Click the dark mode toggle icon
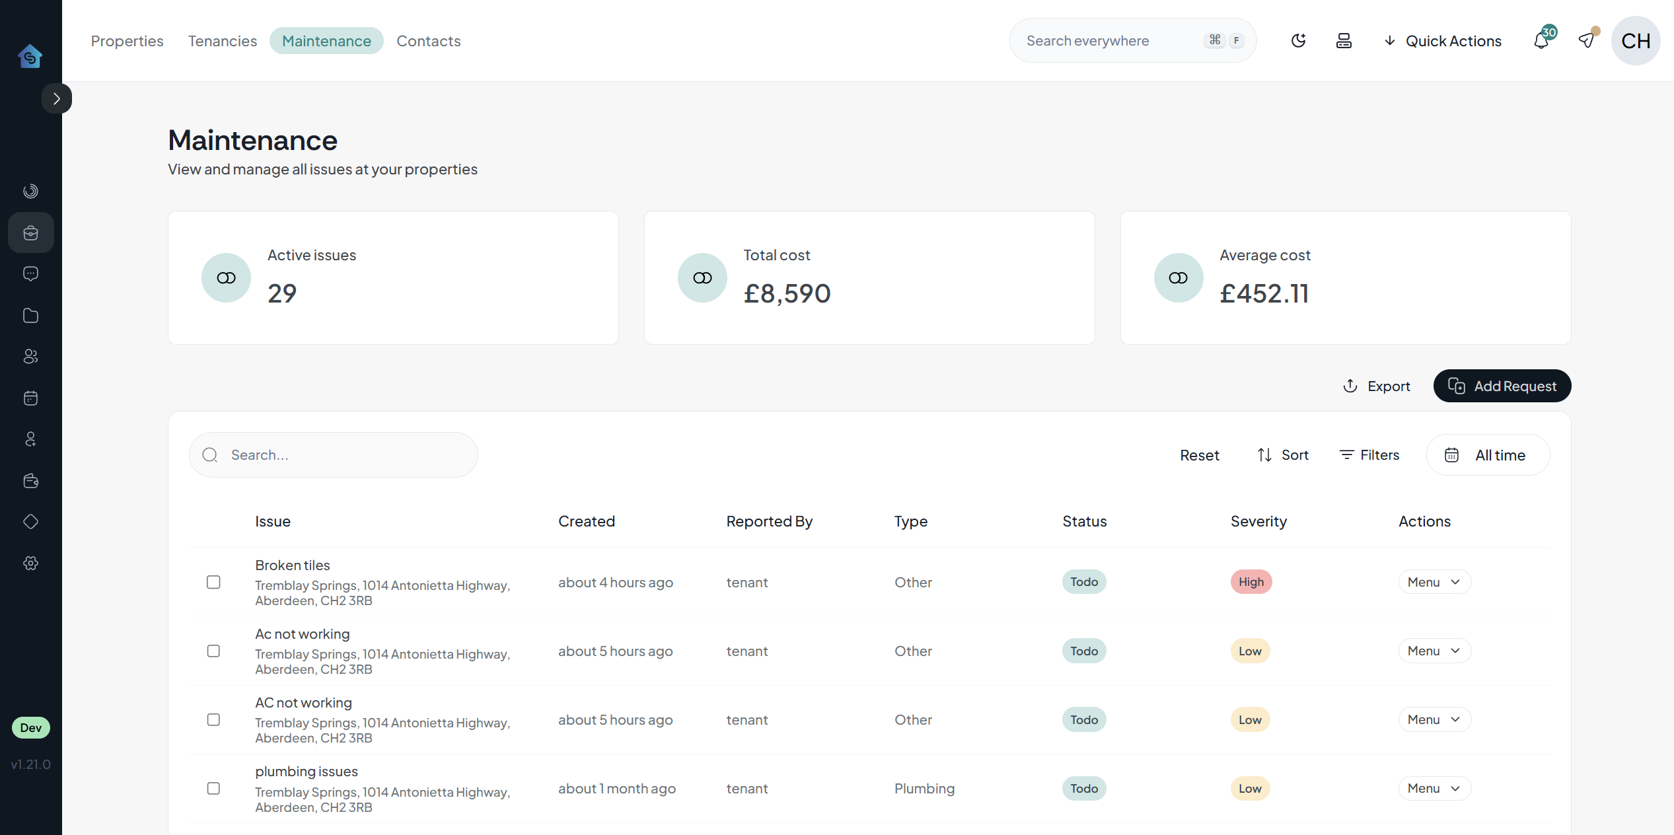Viewport: 1674px width, 835px height. pos(1298,40)
